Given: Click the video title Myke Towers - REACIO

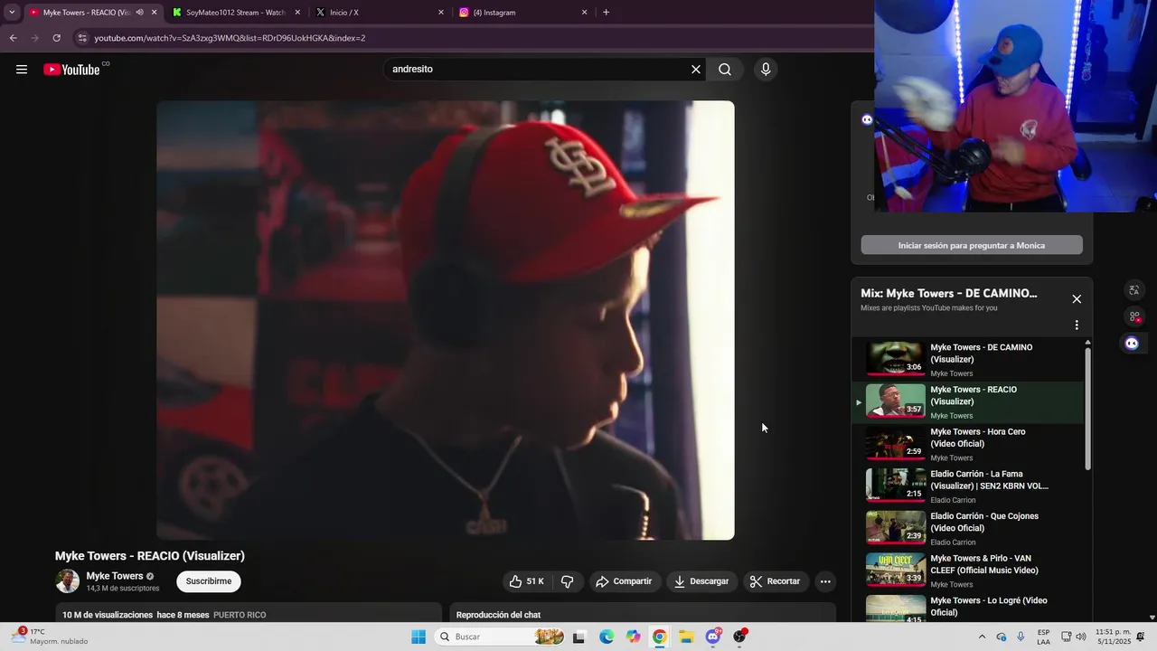Looking at the screenshot, I should tap(150, 556).
